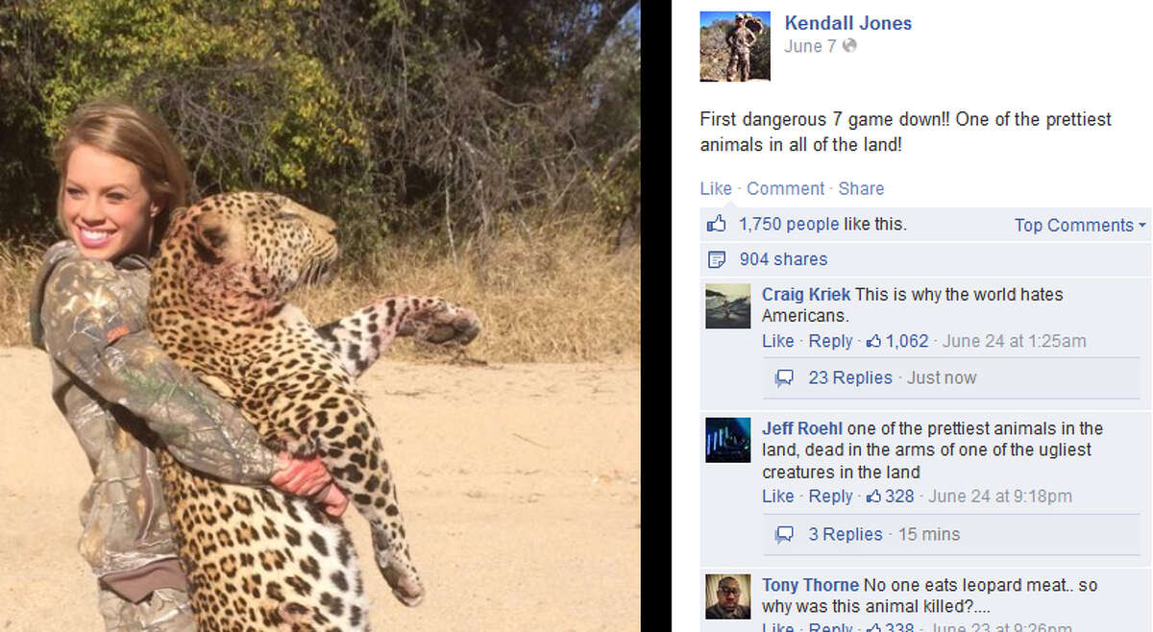Viewport: 1153px width, 632px height.
Task: Click the shares icon next to 904 shares
Action: [x=716, y=259]
